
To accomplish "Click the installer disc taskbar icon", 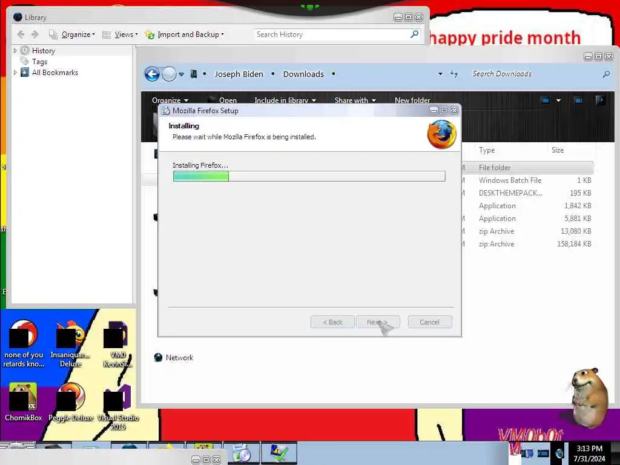I will click(242, 453).
